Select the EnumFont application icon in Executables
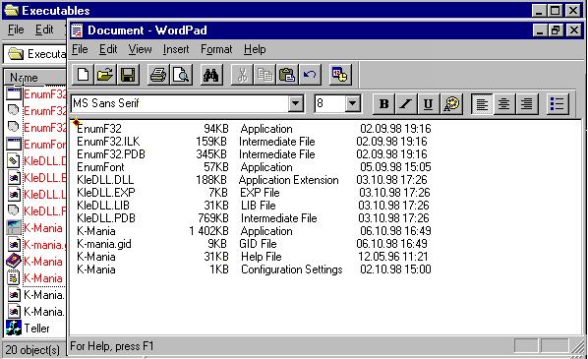The image size is (588, 359). [x=14, y=144]
